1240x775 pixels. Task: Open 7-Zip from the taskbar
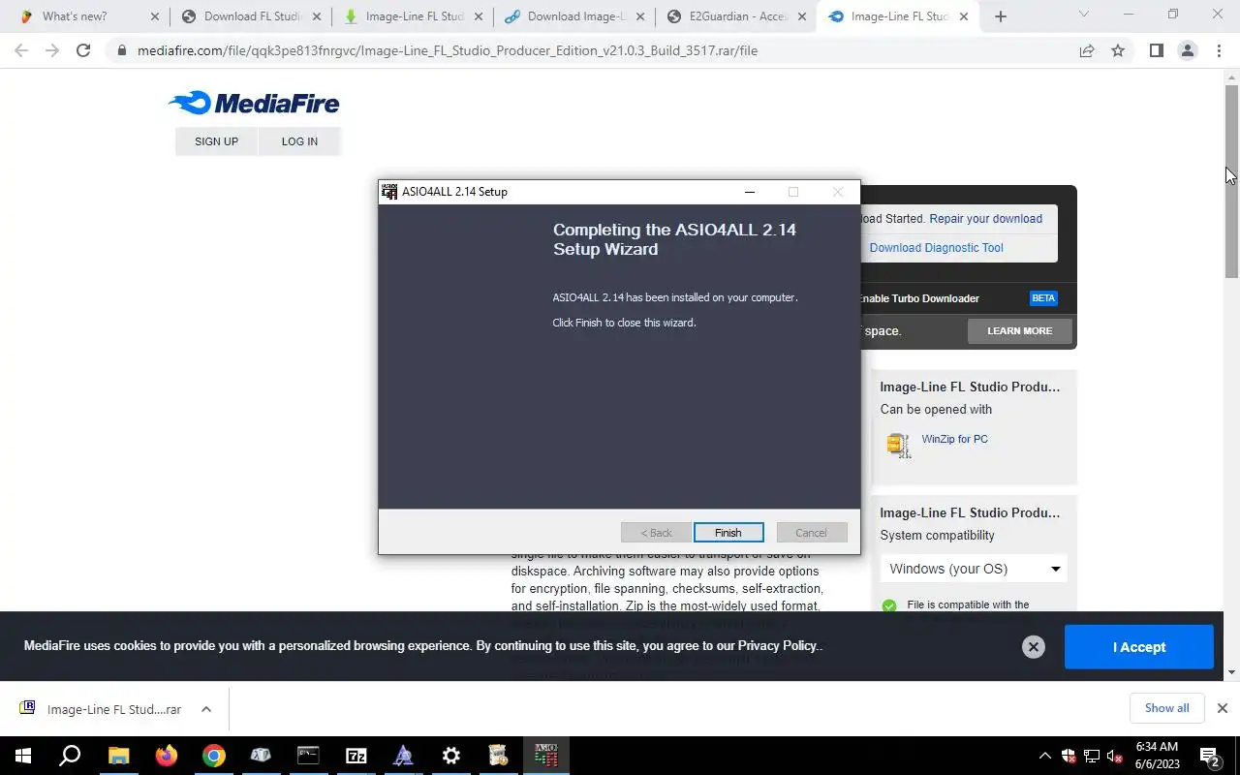(356, 756)
